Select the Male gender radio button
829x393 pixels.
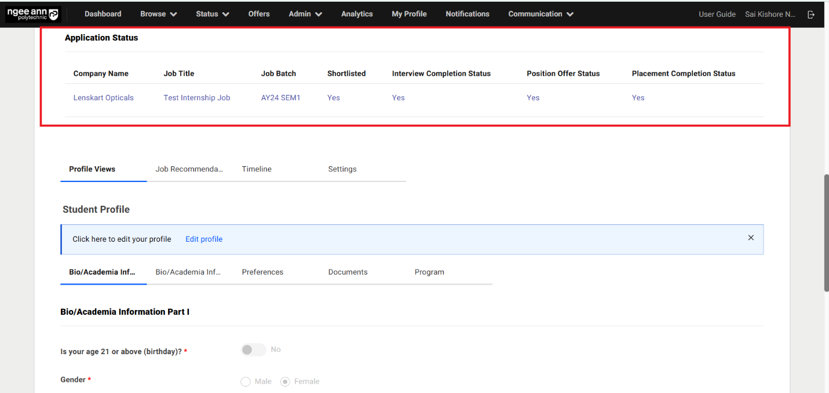(x=246, y=381)
